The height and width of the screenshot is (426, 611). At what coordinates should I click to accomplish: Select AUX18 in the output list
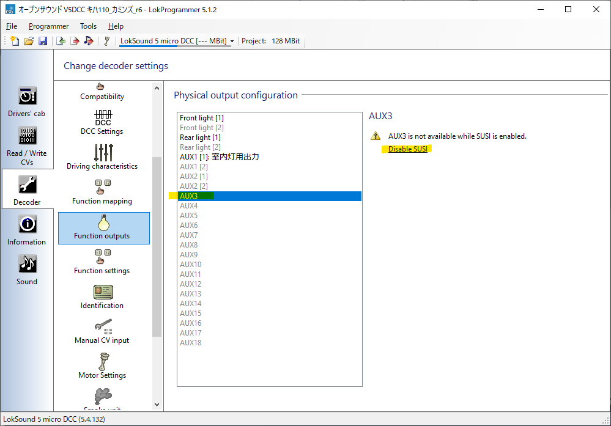pos(269,343)
